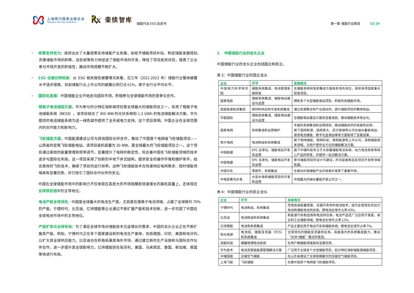The width and height of the screenshot is (414, 293).
Task: Click the 飞轮储能 cell in 上海飞轮 row
Action: [x=263, y=262]
